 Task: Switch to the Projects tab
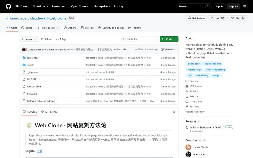point(87,28)
